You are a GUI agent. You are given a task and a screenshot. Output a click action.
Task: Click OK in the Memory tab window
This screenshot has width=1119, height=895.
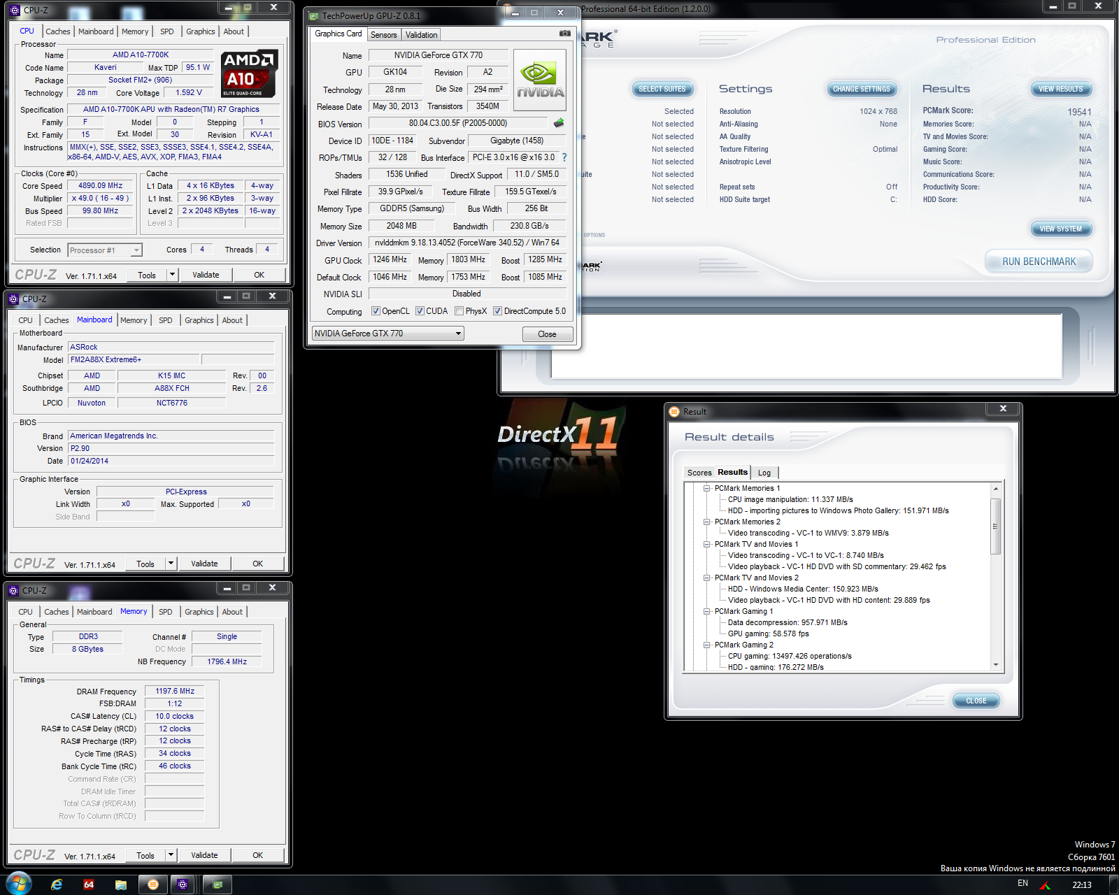click(258, 855)
